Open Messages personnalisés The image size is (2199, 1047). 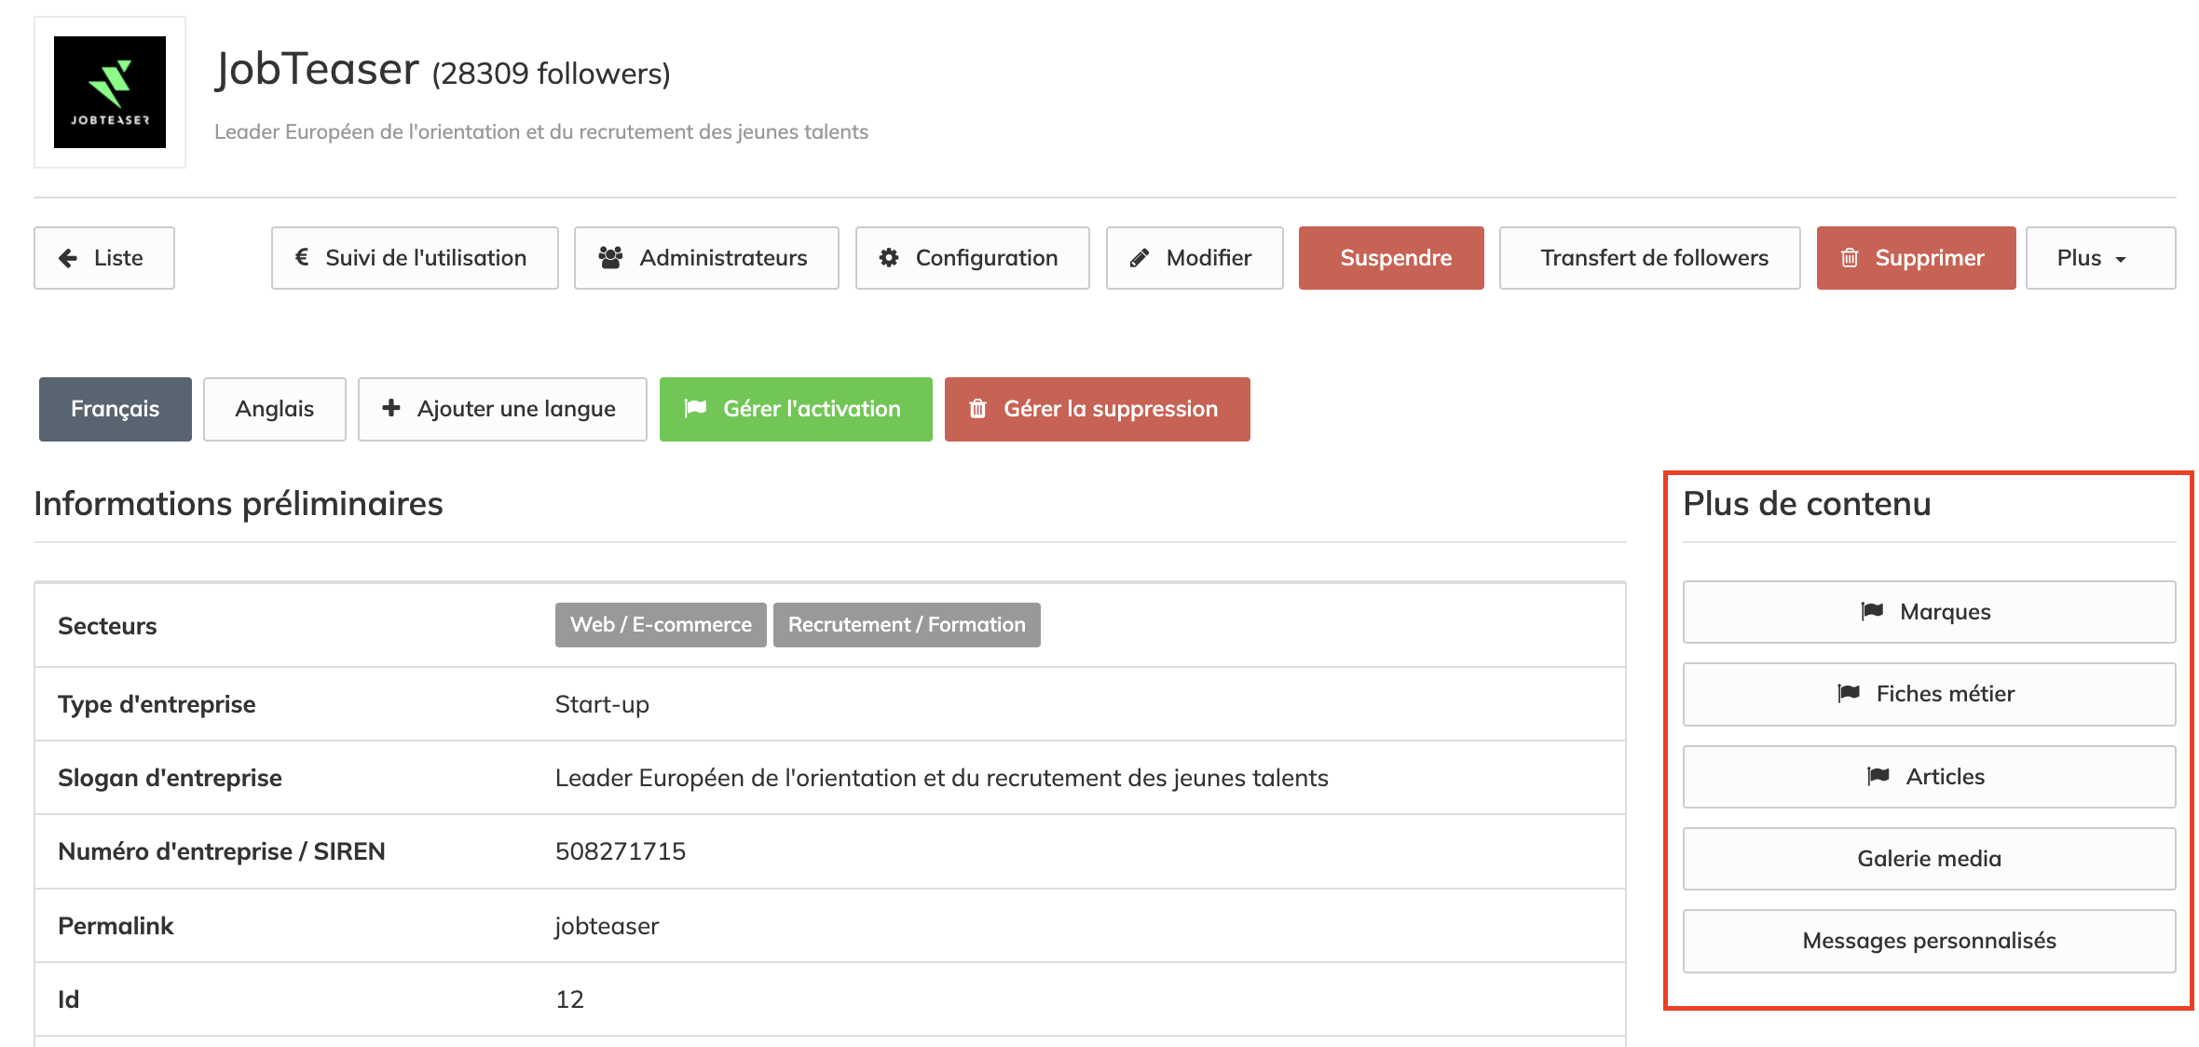point(1929,941)
